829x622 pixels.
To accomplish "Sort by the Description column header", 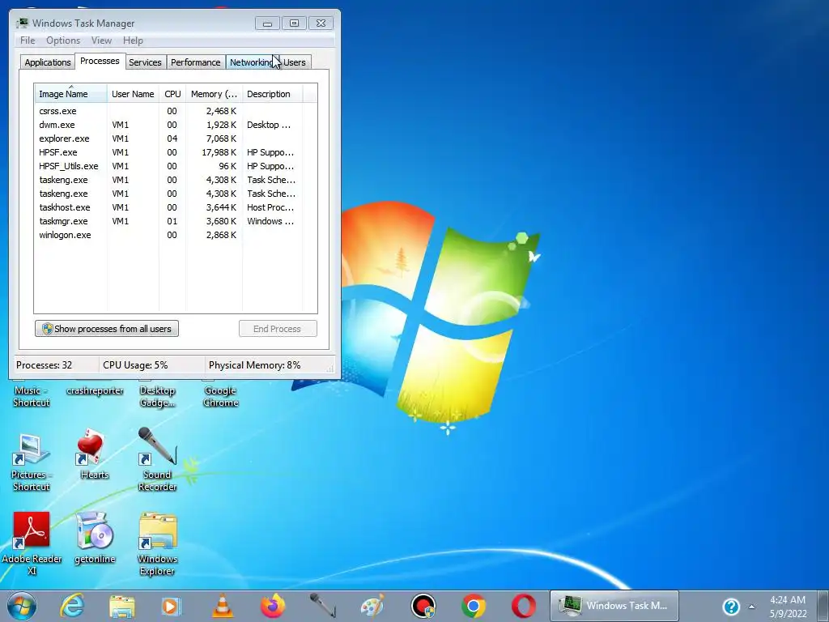I will [x=272, y=94].
